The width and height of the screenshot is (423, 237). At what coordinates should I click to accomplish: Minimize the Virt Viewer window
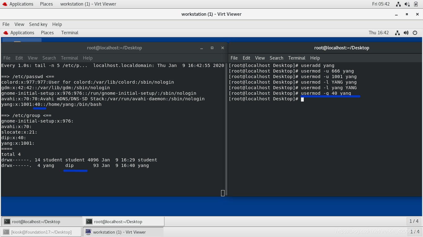[x=397, y=14]
